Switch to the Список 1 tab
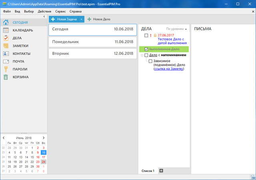256x180 pixels. pos(148,171)
